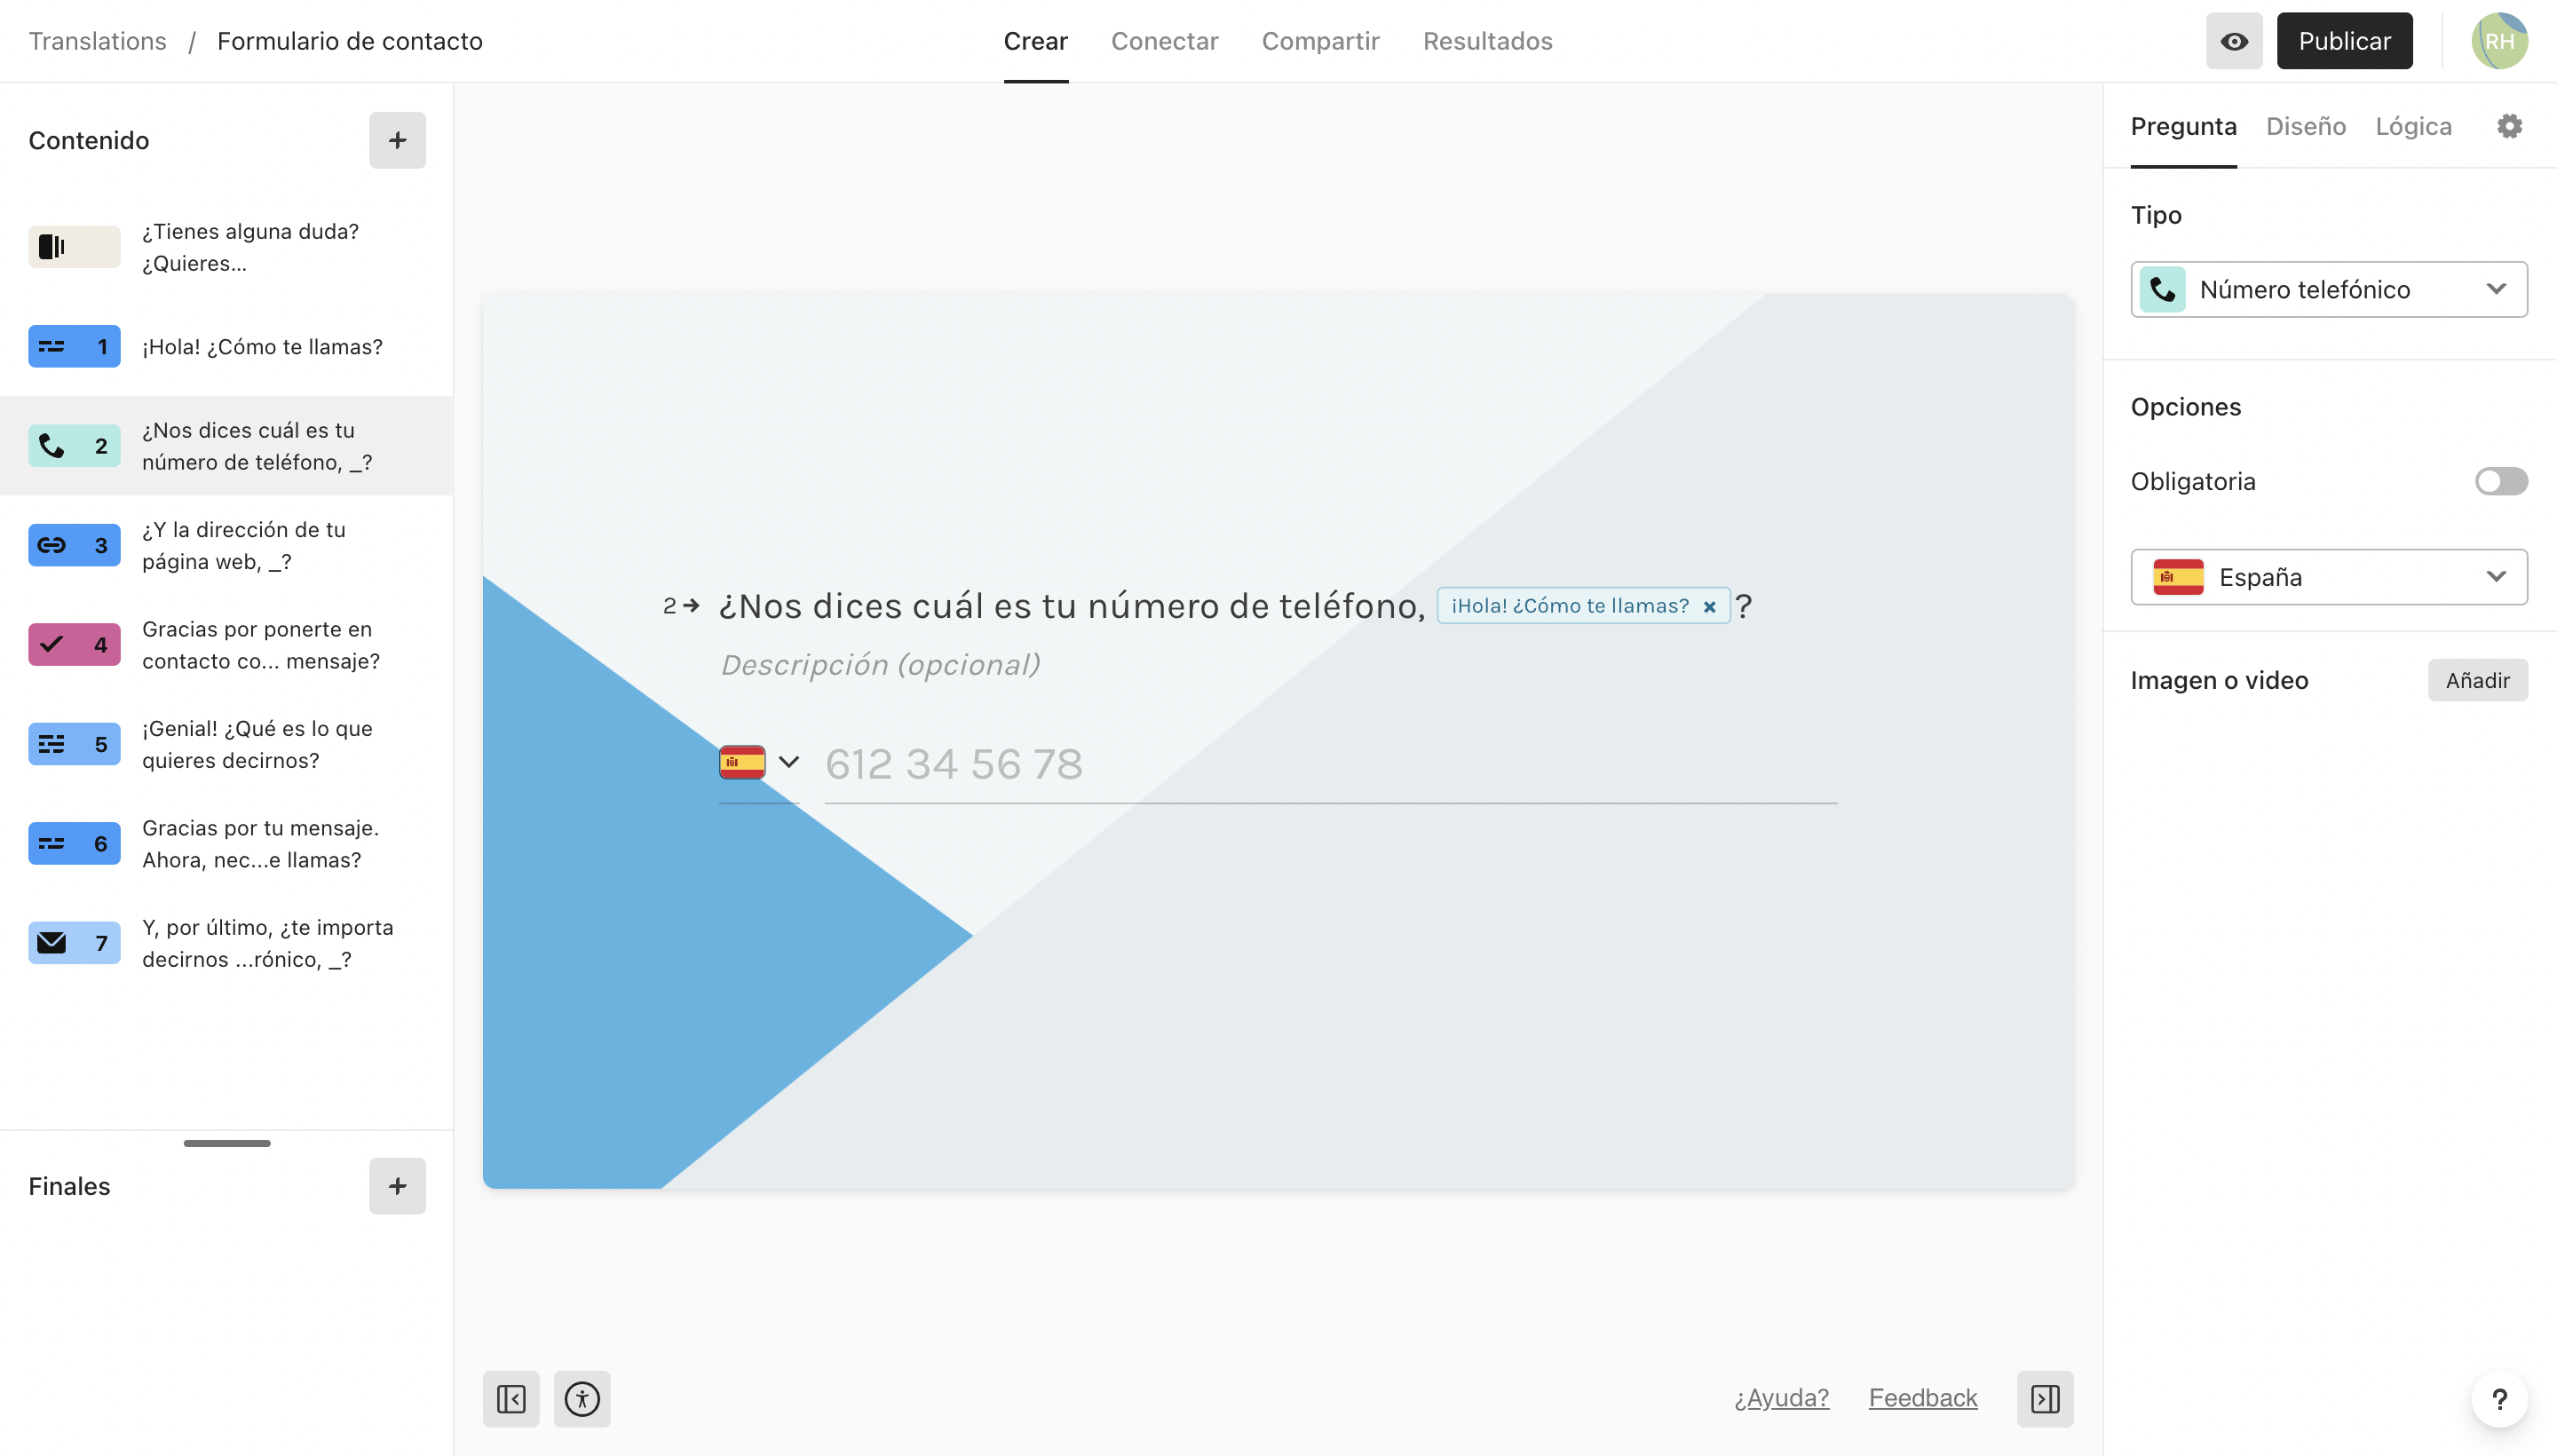Open the Lógica tab settings
Viewport: 2557px width, 1456px height.
point(2413,126)
